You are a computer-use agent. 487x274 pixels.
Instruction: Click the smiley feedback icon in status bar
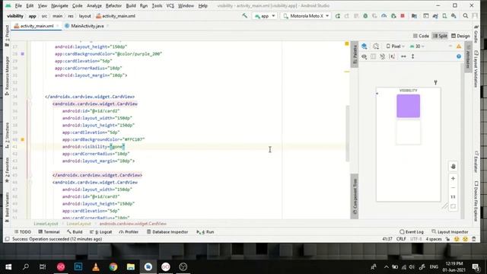[x=457, y=239]
